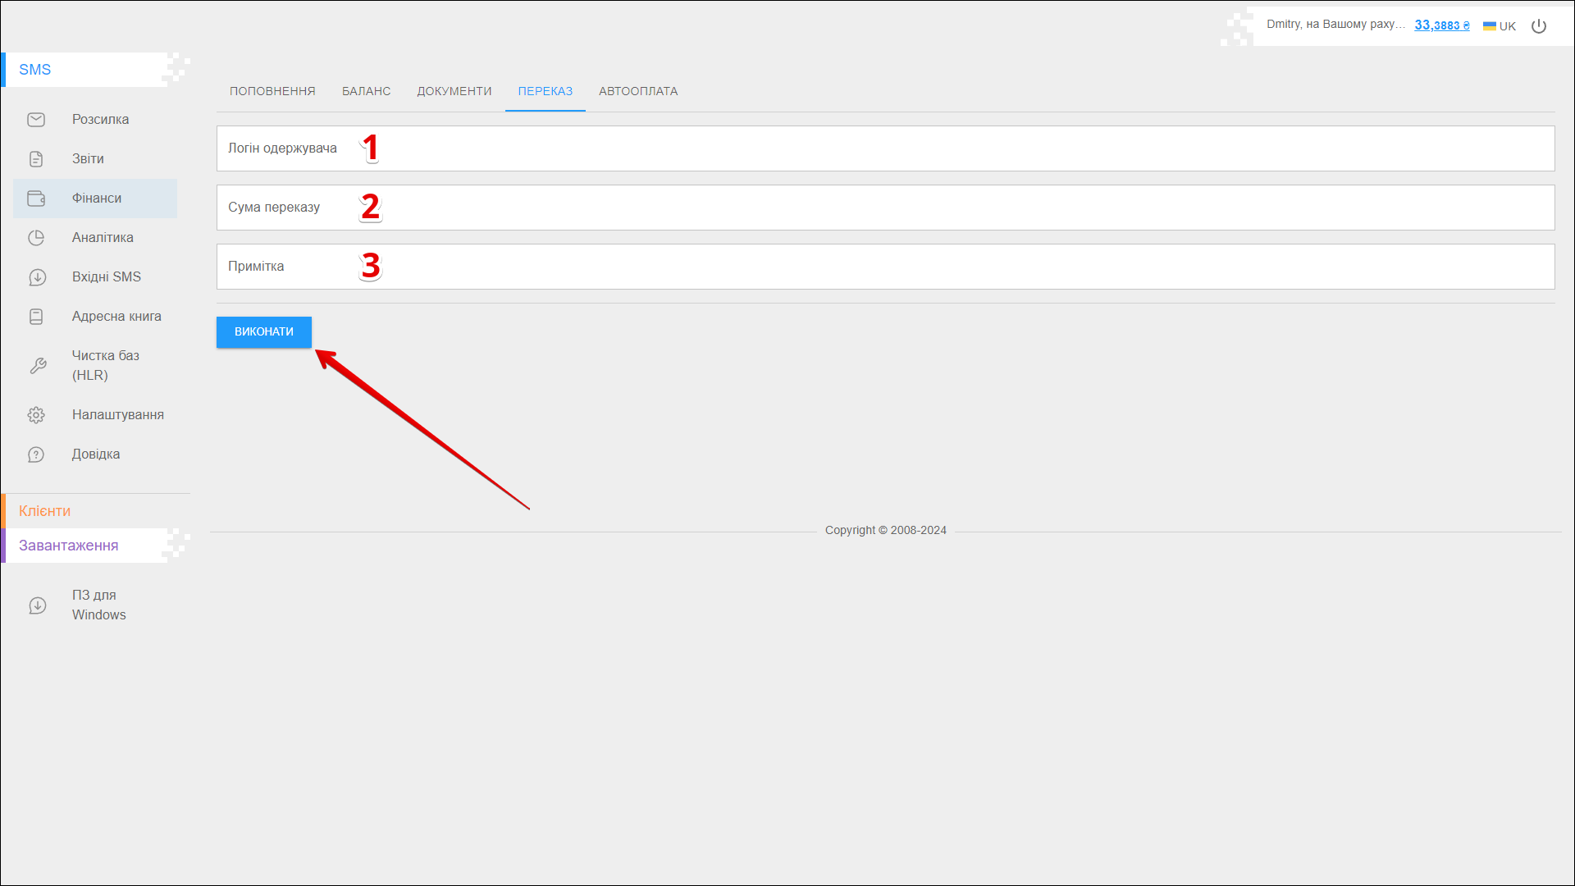Expand the Клієнти sidebar section
This screenshot has width=1575, height=886.
[x=45, y=511]
